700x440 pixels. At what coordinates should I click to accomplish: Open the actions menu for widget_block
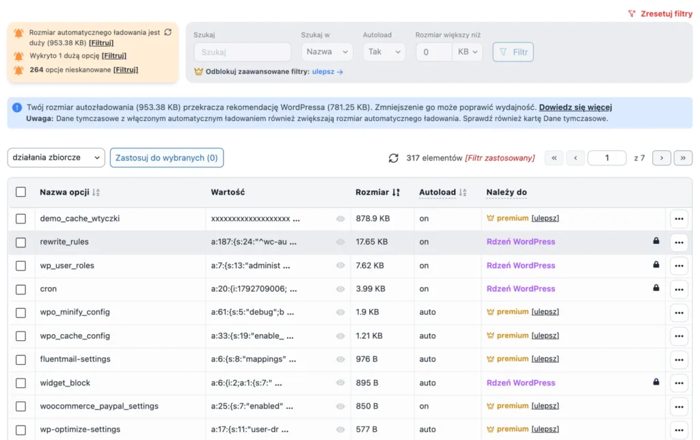pos(679,383)
